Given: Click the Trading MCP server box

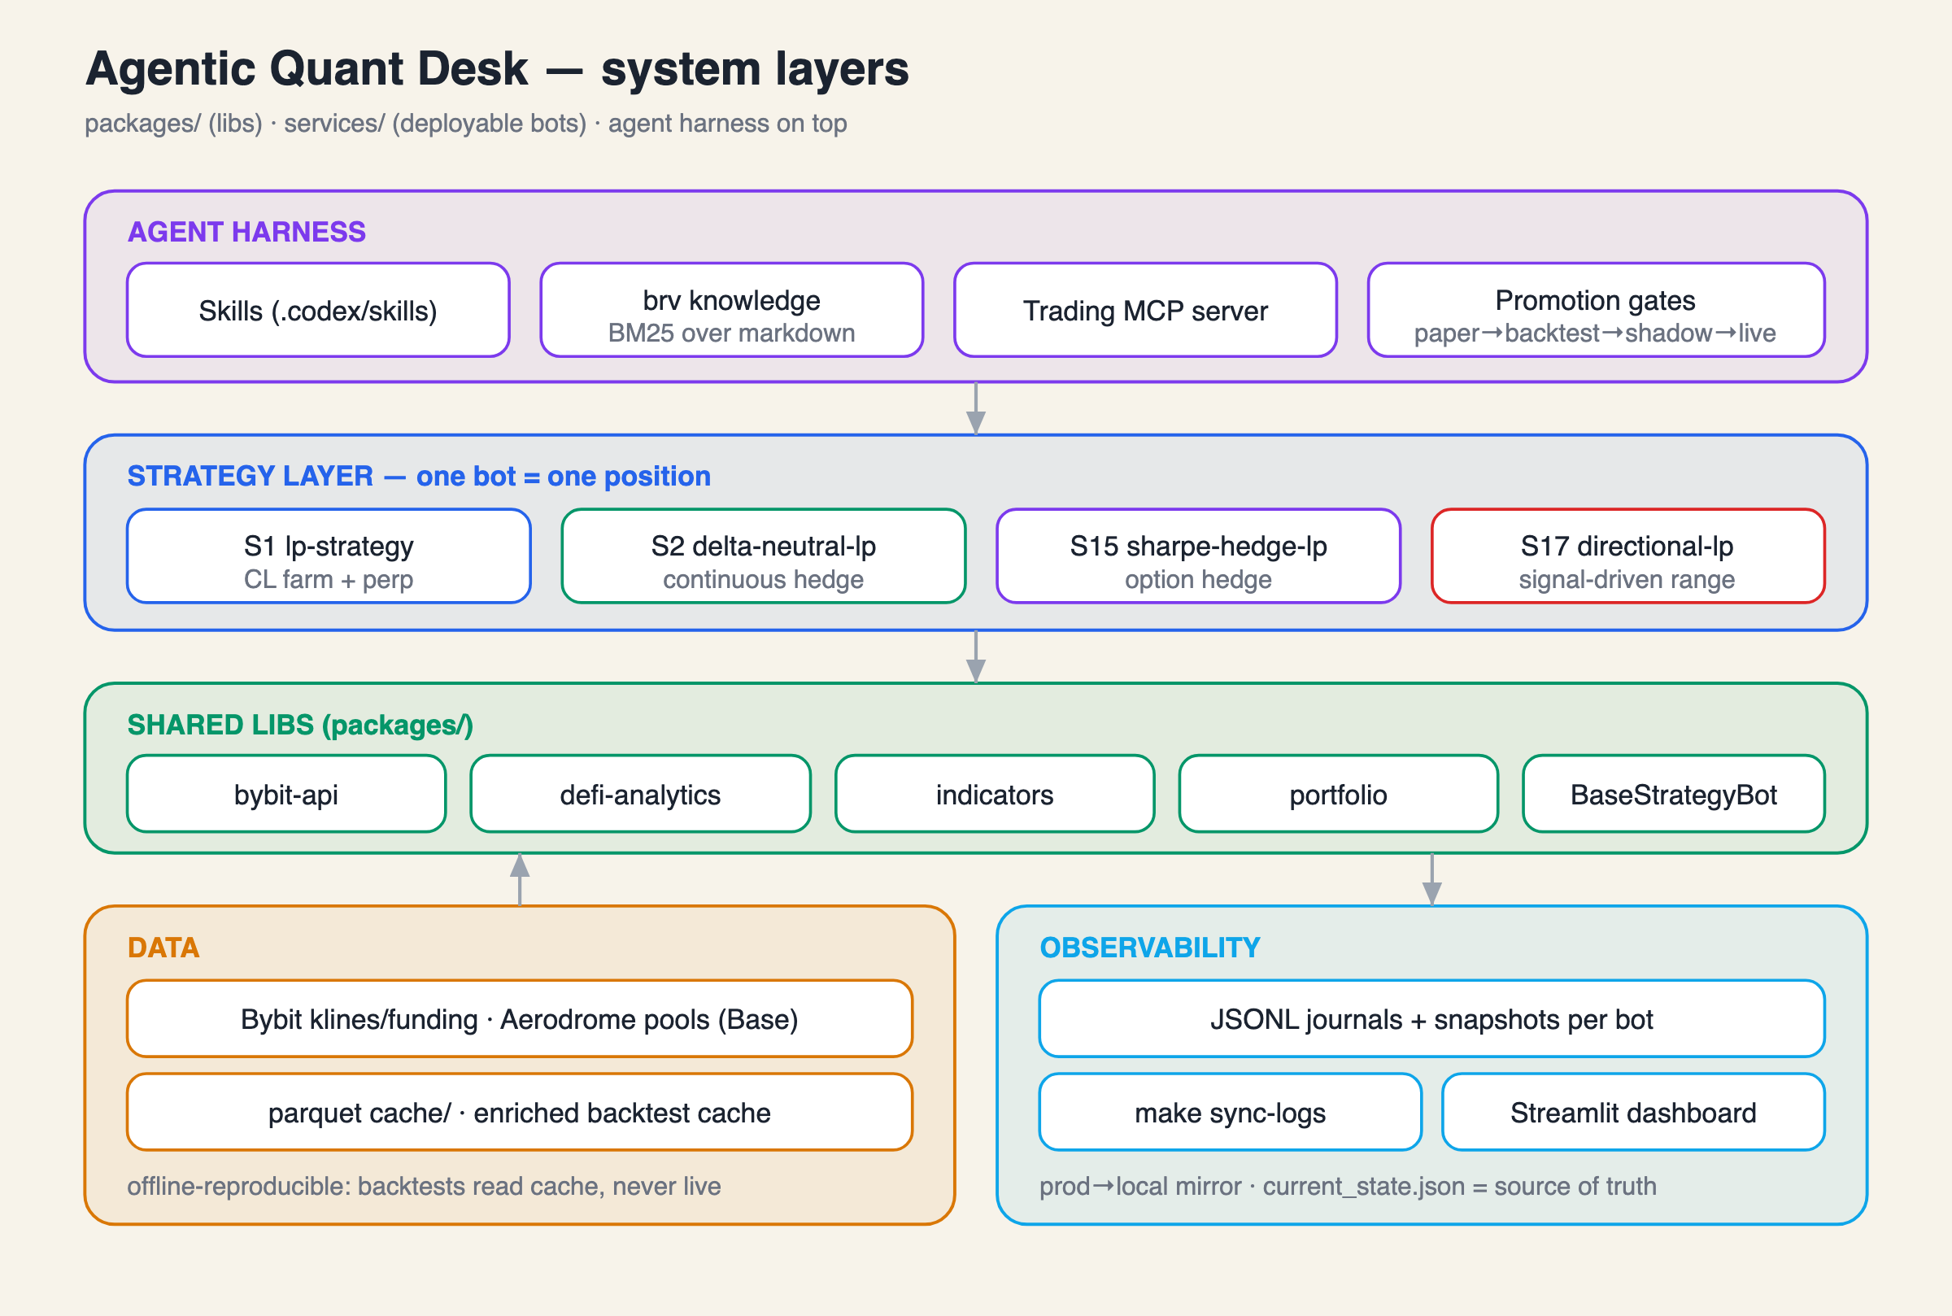Looking at the screenshot, I should pos(1145,310).
